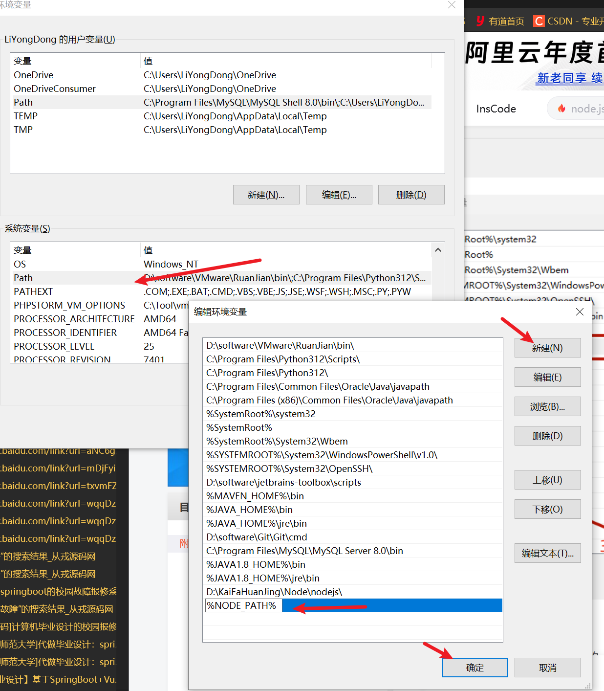This screenshot has height=691, width=604.
Task: Click 编辑(E)... under user variables
Action: (x=339, y=195)
